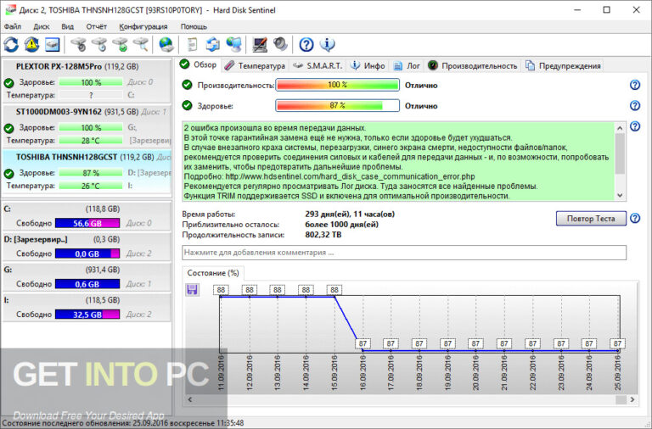
Task: Select the I: partition entry
Action: [87, 307]
